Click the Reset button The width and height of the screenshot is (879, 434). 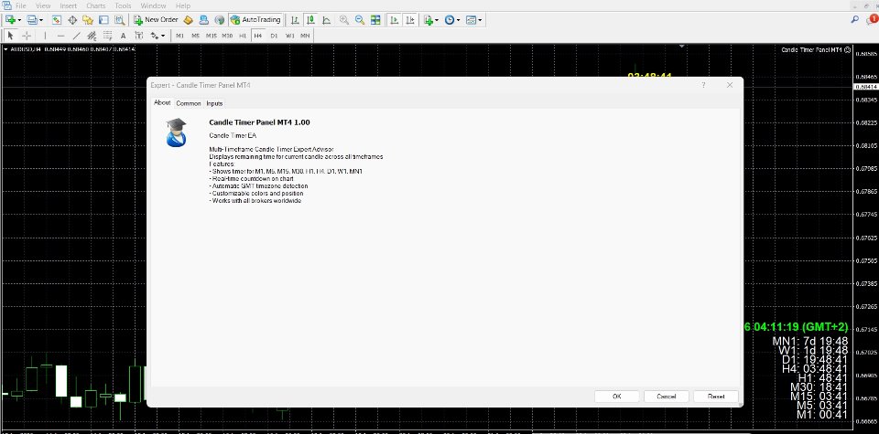tap(716, 397)
